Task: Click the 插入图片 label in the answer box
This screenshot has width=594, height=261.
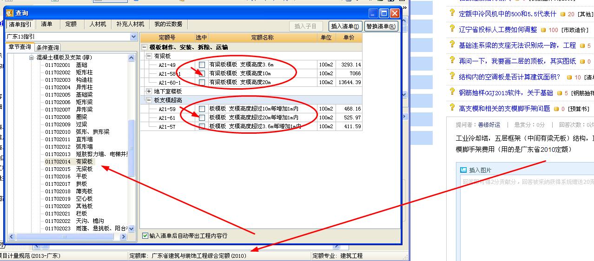Action: click(480, 170)
